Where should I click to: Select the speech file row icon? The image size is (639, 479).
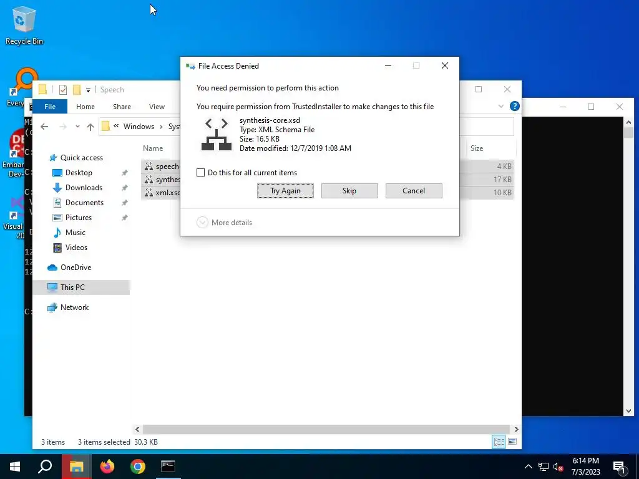pyautogui.click(x=149, y=166)
